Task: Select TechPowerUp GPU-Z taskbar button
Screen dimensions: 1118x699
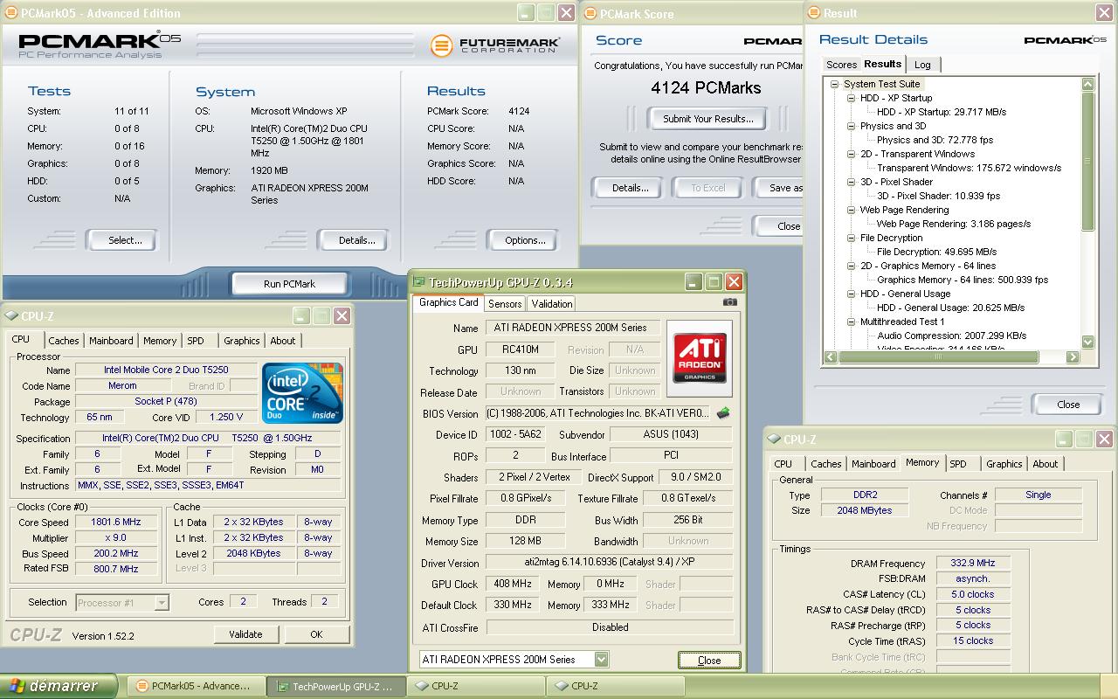Action: click(x=336, y=687)
